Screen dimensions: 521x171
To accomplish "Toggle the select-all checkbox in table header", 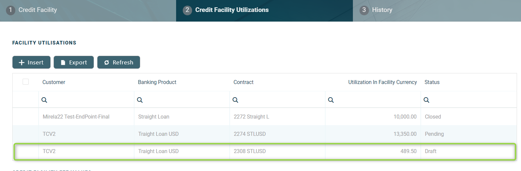I will (x=26, y=82).
